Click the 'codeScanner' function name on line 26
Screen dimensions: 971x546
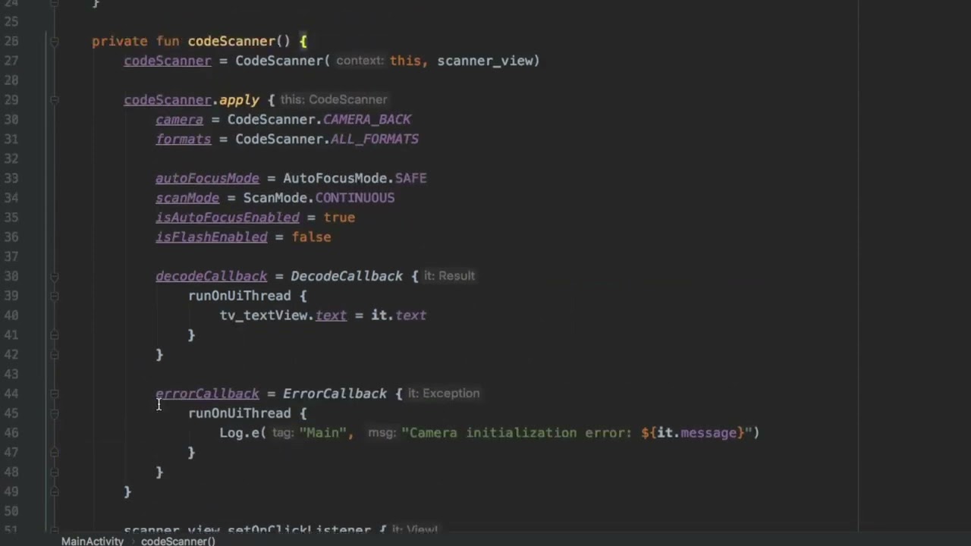click(231, 41)
